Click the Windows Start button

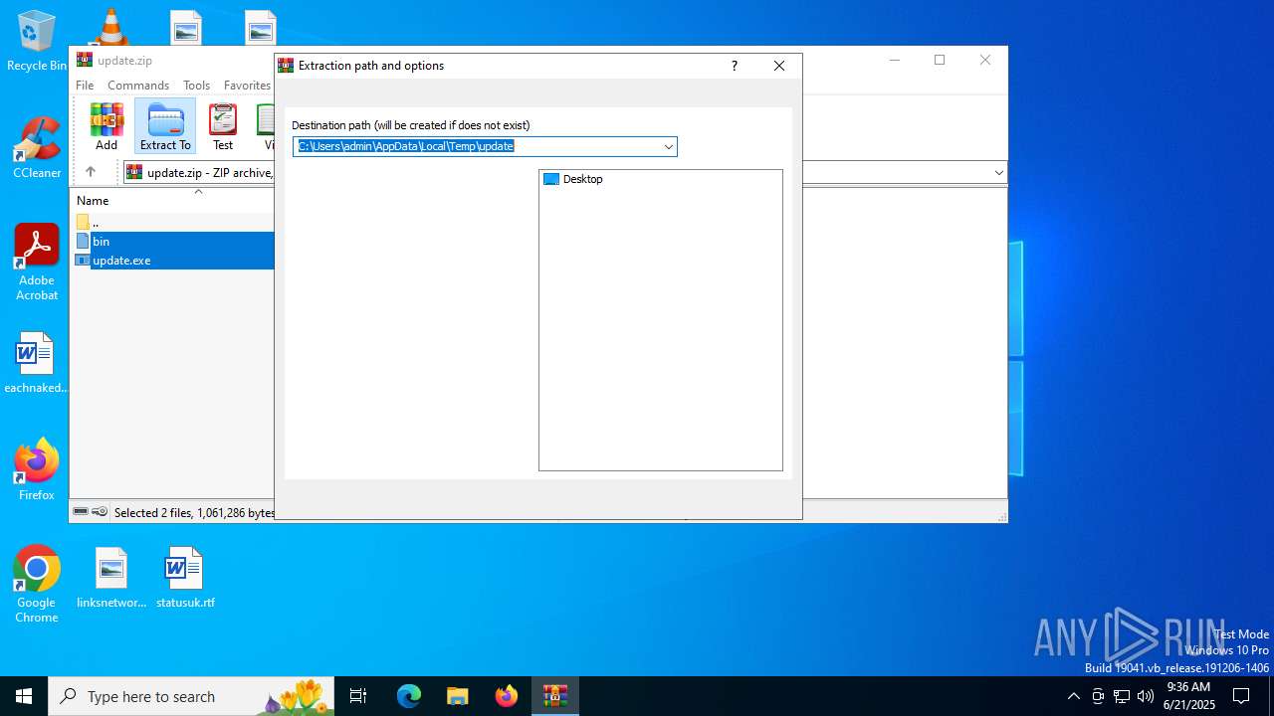[x=24, y=696]
